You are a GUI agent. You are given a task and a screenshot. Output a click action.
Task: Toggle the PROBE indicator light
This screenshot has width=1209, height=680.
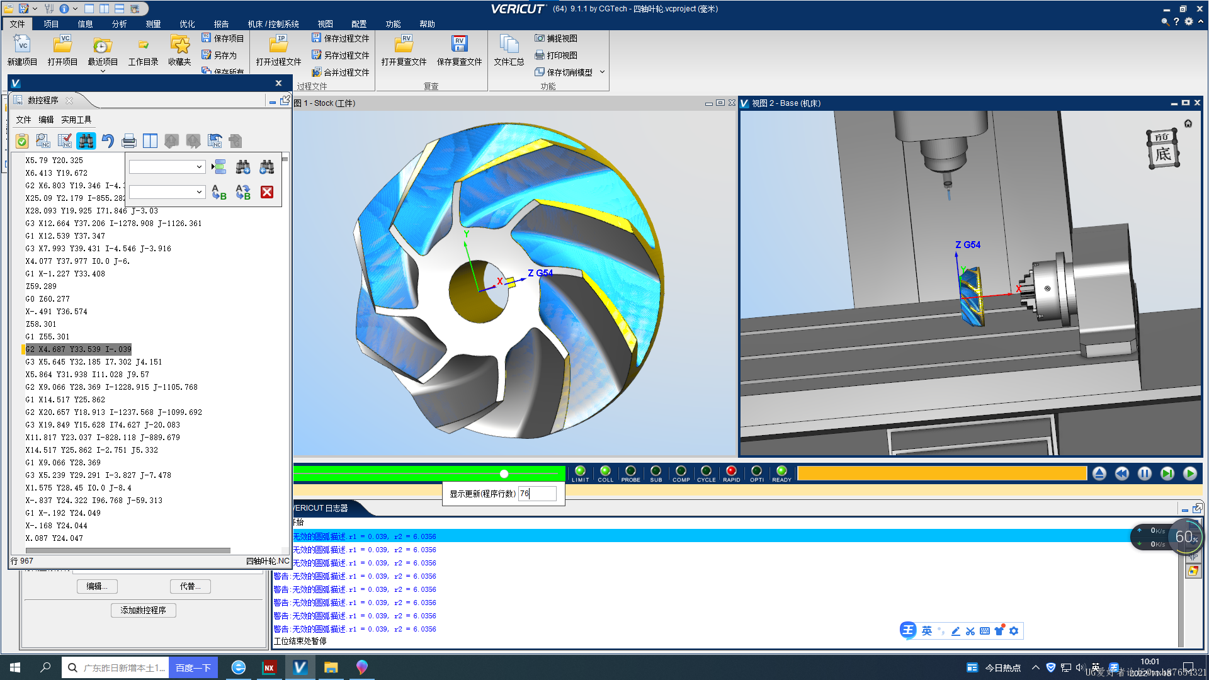[630, 471]
